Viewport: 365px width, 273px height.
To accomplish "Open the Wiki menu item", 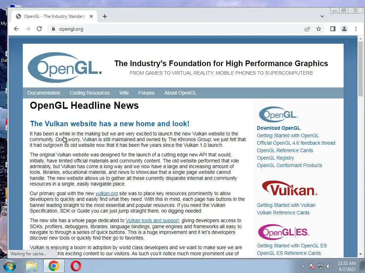I will [x=124, y=93].
